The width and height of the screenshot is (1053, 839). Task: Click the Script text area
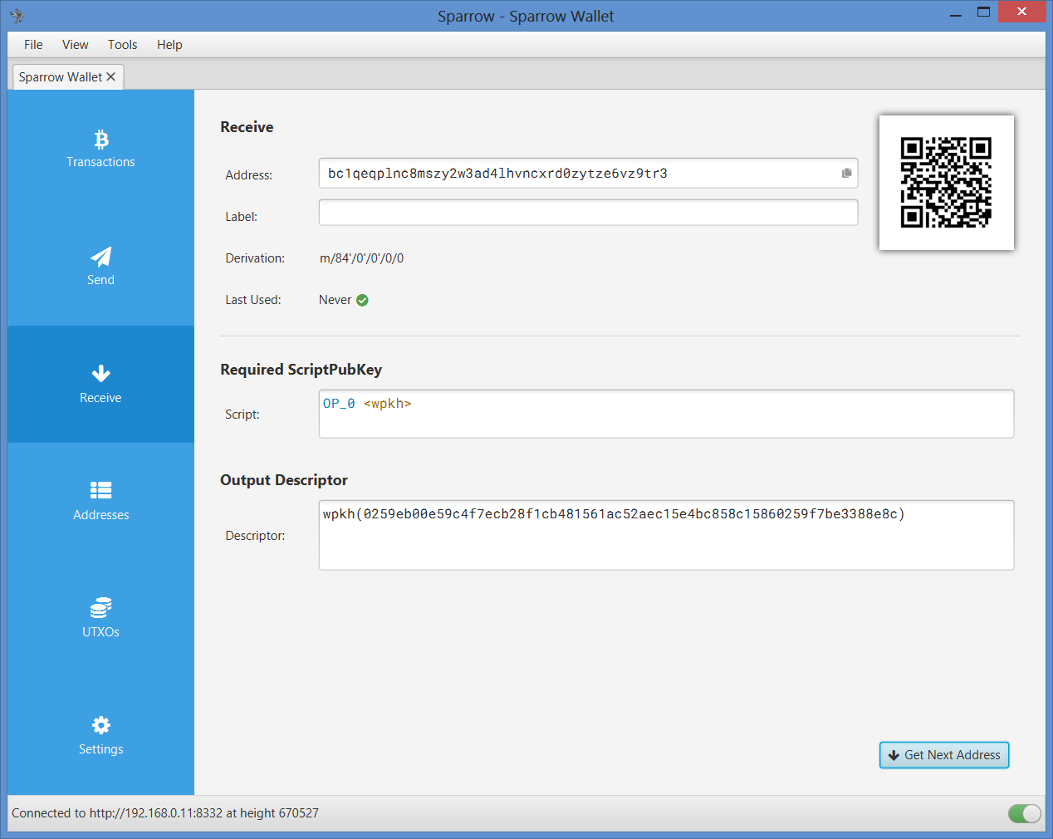(x=666, y=414)
